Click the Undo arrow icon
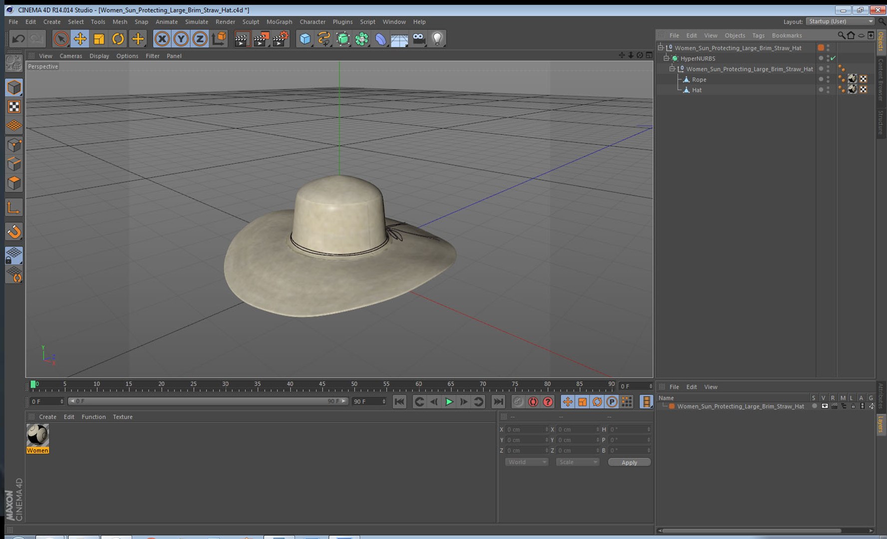 point(18,39)
